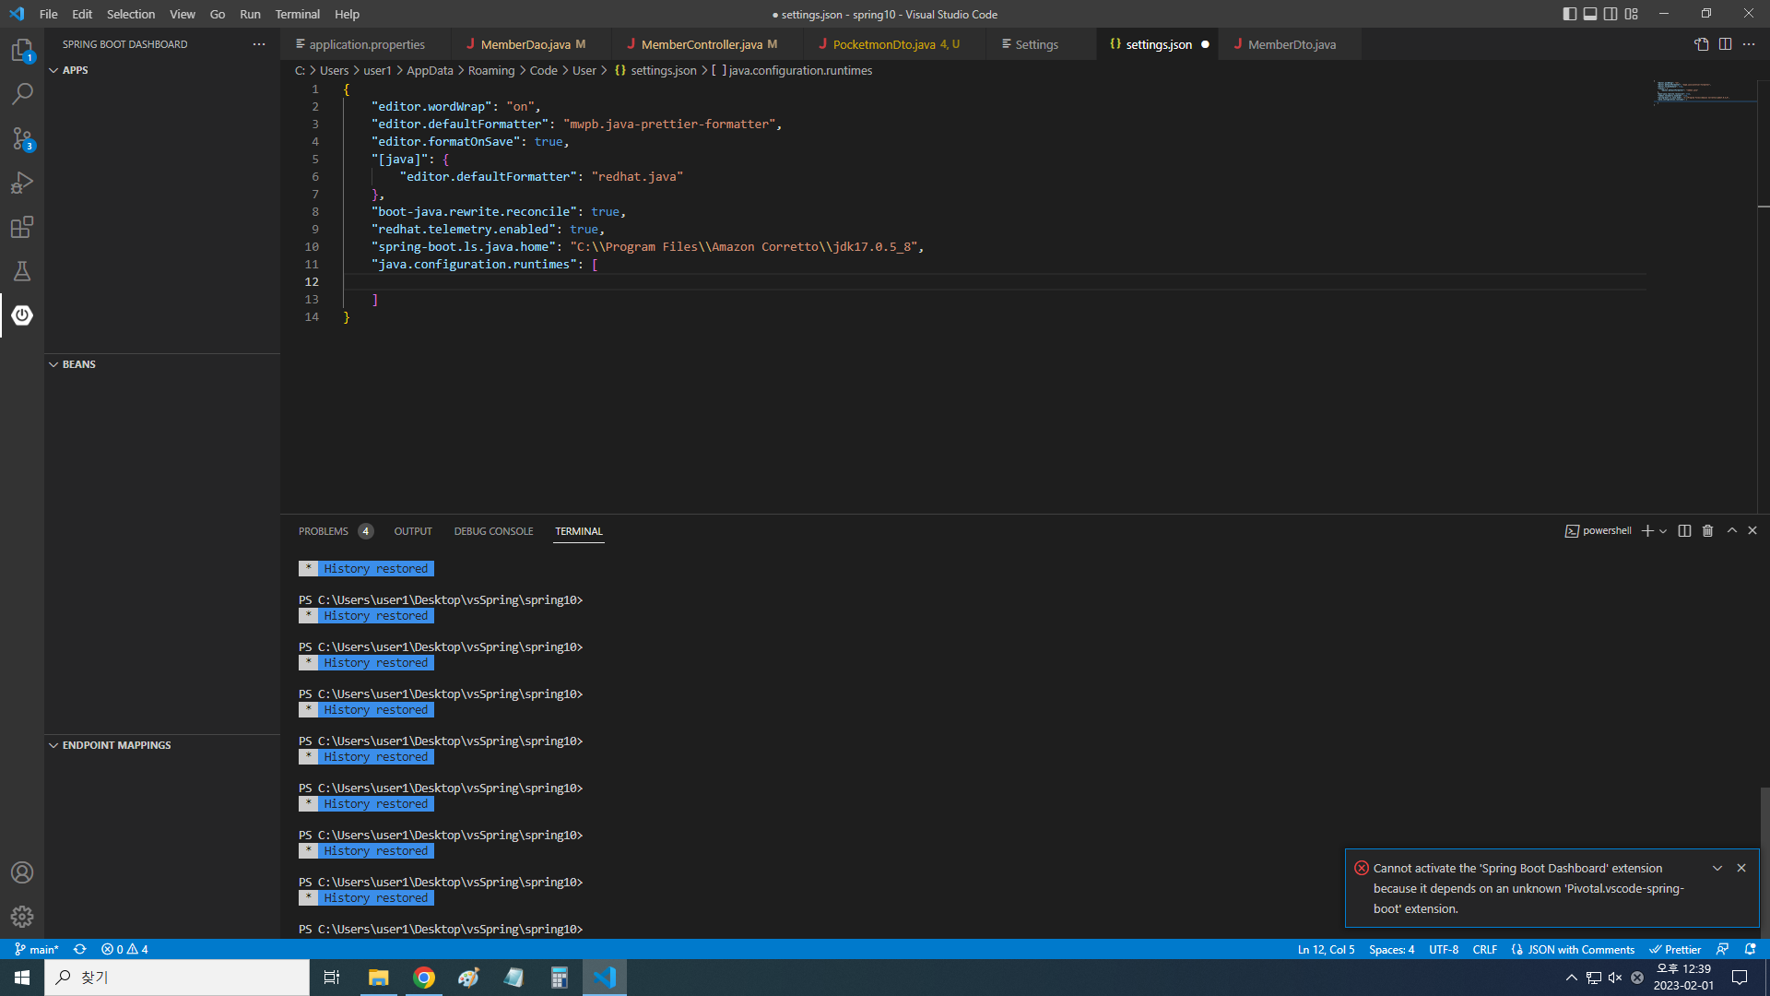Image resolution: width=1770 pixels, height=996 pixels.
Task: Change indentation via Spaces: 4
Action: 1391,949
